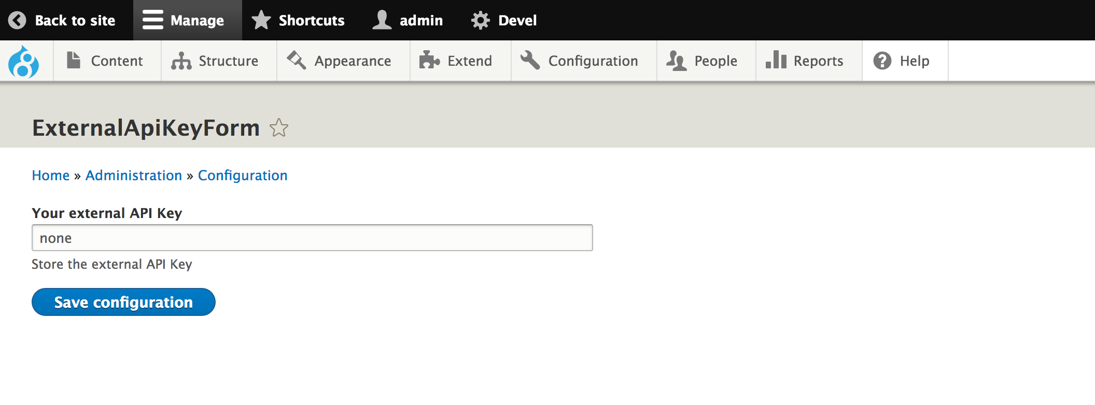This screenshot has height=405, width=1095.
Task: Click the Reports bar chart icon
Action: tap(776, 60)
